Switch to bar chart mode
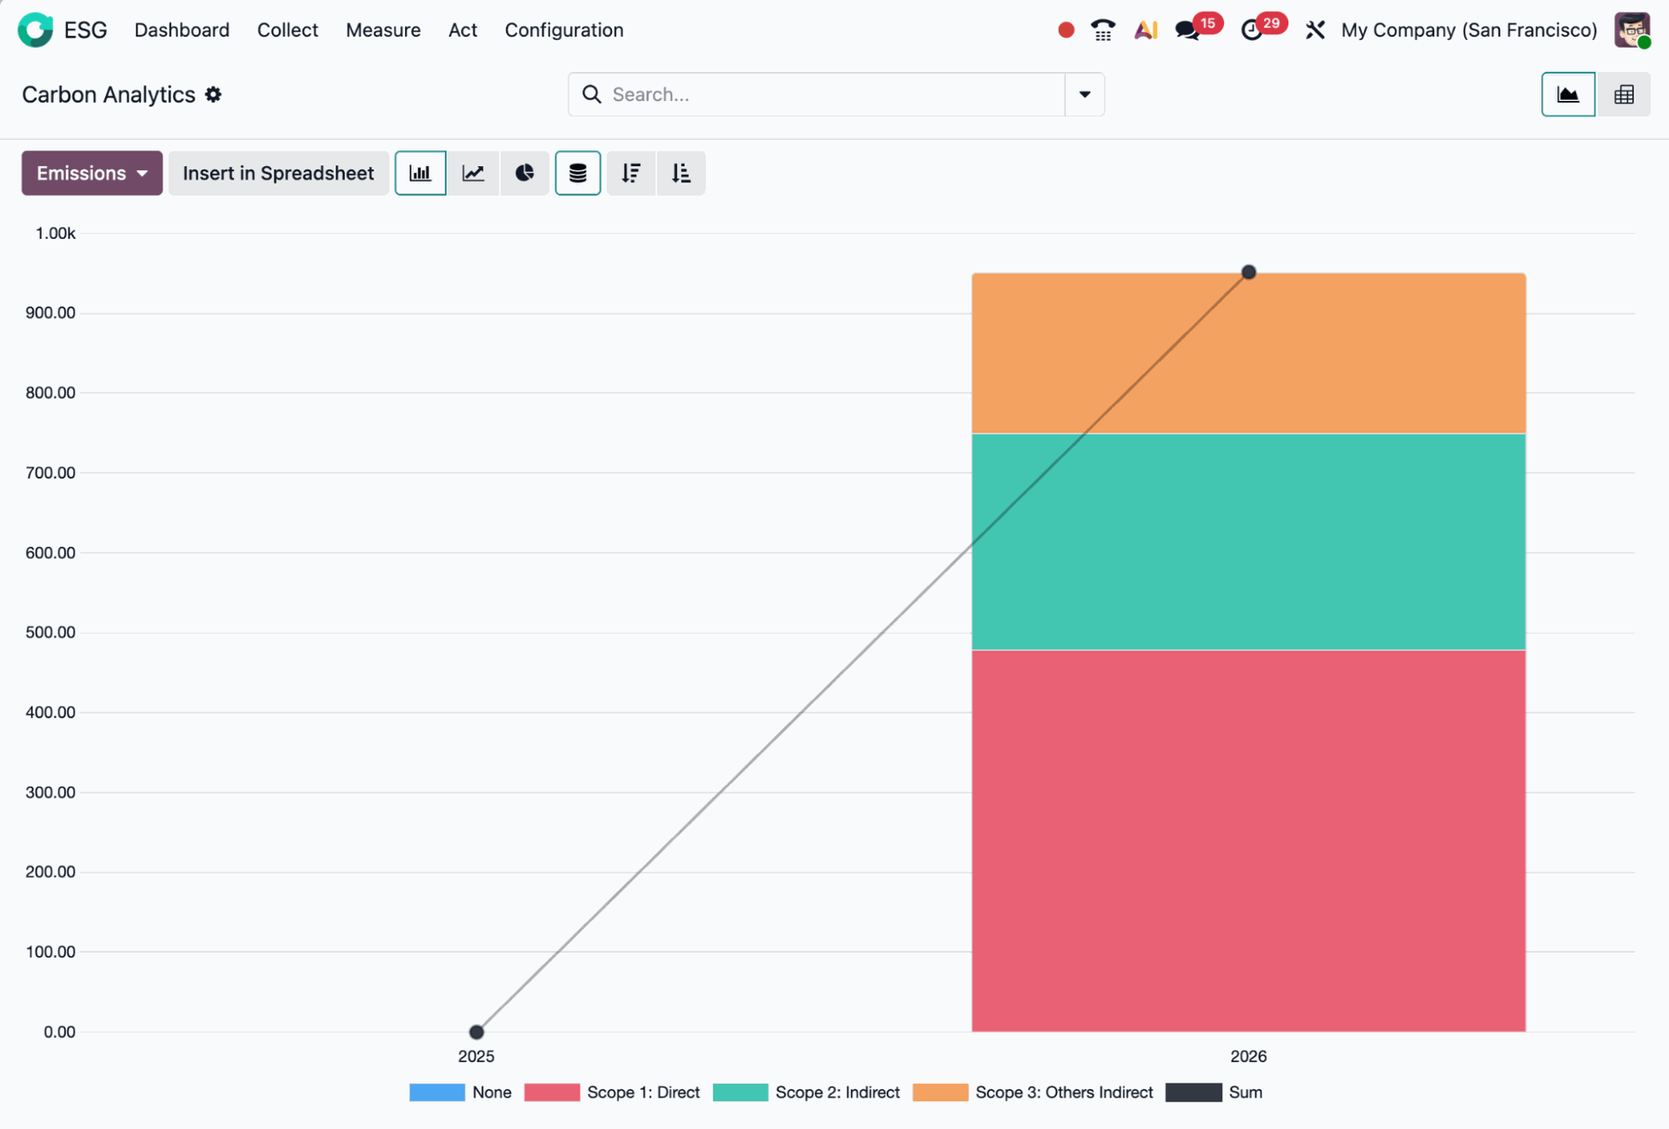Image resolution: width=1669 pixels, height=1129 pixels. click(x=420, y=173)
